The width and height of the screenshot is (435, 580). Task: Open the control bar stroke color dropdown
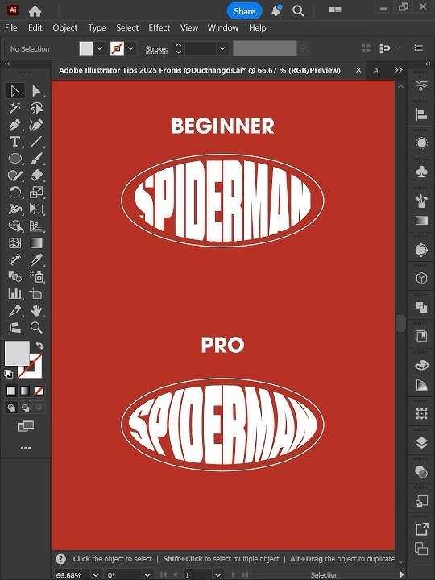click(x=130, y=48)
